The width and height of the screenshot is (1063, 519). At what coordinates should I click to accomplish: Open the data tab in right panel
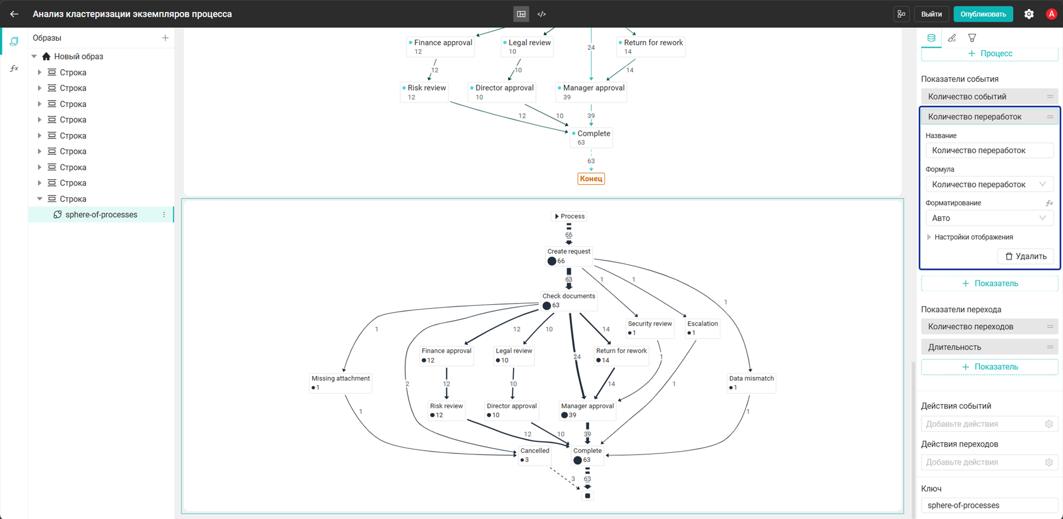(x=931, y=38)
